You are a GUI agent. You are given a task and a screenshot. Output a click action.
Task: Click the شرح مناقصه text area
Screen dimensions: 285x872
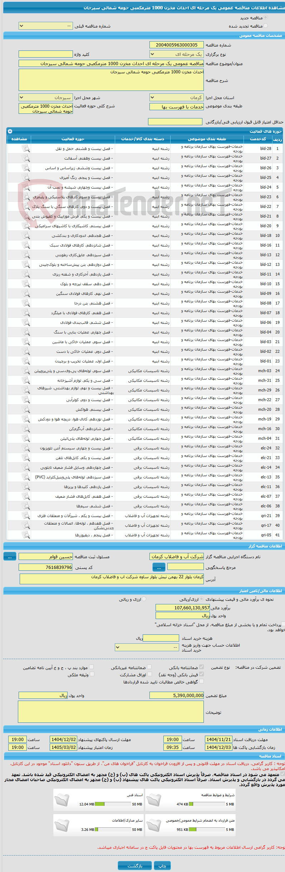pos(111,80)
